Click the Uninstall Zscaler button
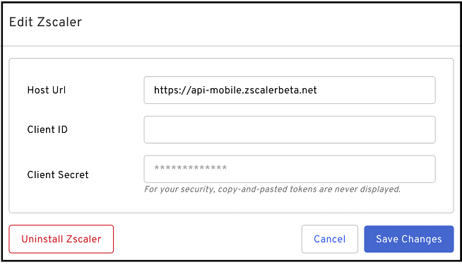Screen dimensions: 462x265 point(61,239)
